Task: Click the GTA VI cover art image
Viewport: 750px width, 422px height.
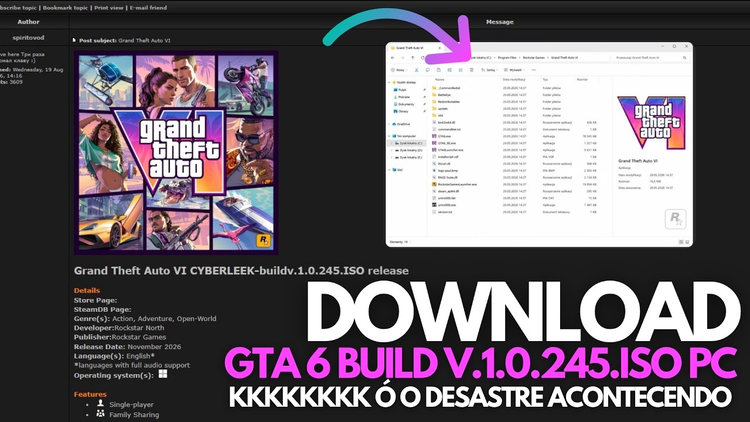Action: 176,152
